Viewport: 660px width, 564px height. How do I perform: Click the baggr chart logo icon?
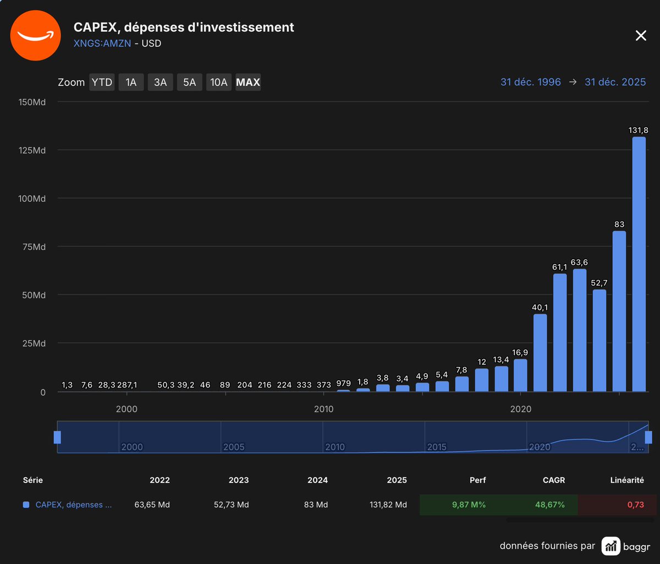click(x=610, y=546)
